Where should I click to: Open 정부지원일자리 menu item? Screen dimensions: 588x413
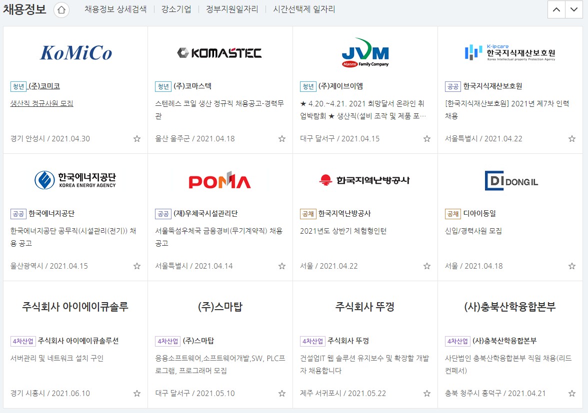(x=232, y=9)
